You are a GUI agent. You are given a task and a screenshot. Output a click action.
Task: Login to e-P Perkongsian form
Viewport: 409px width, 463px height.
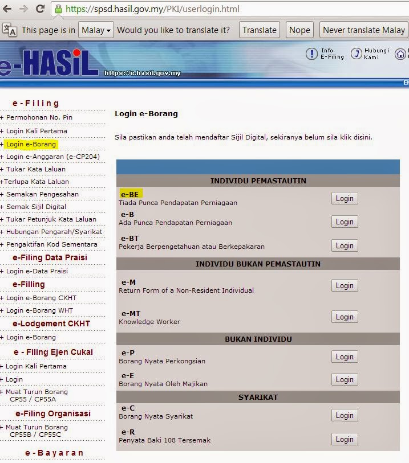point(345,357)
